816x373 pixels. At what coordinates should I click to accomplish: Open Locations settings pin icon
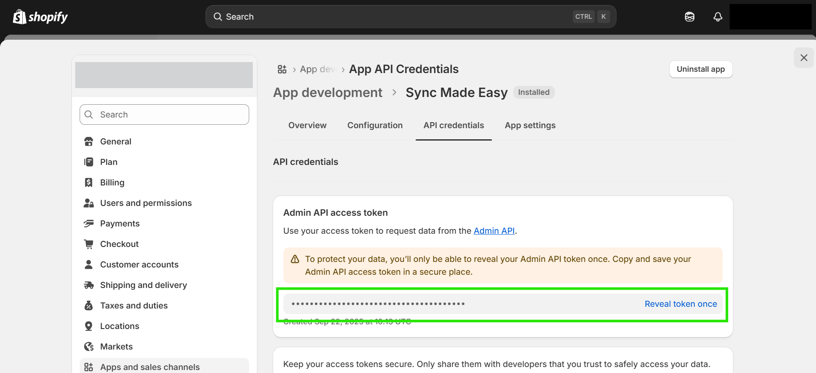[89, 326]
